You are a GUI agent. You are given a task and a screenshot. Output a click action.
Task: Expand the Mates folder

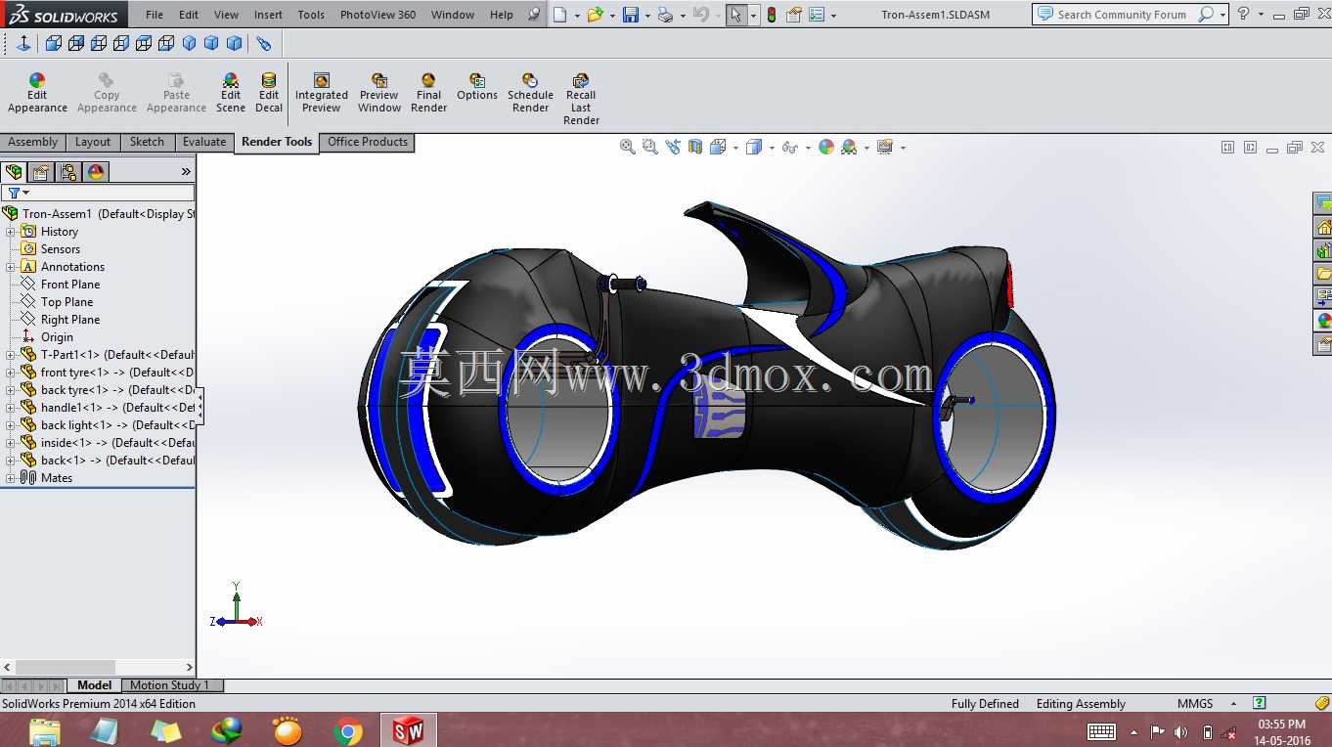click(11, 478)
